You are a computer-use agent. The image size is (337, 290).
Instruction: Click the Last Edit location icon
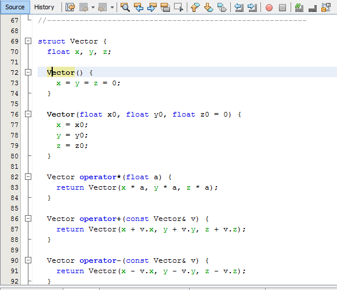click(70, 8)
